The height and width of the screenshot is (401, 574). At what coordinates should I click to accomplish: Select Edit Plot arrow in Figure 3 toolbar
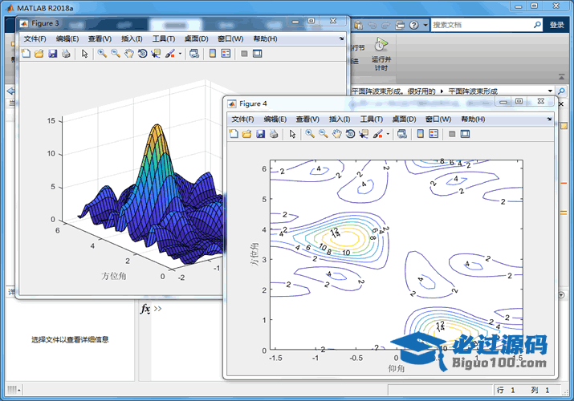[x=85, y=54]
